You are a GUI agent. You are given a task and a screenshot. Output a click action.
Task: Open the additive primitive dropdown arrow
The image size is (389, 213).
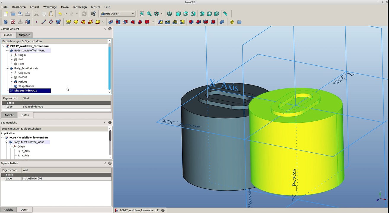click(103, 22)
